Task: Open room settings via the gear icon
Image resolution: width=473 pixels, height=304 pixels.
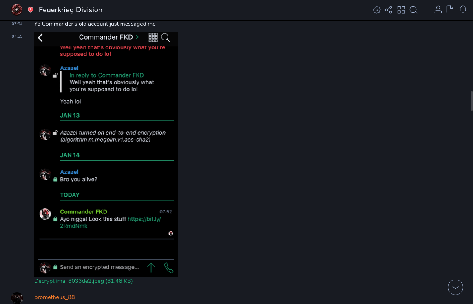Action: pos(376,10)
